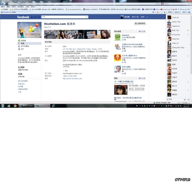This screenshot has height=182, width=192.
Task: Open the Tools (T) menu in menu bar
Action: 27,7
